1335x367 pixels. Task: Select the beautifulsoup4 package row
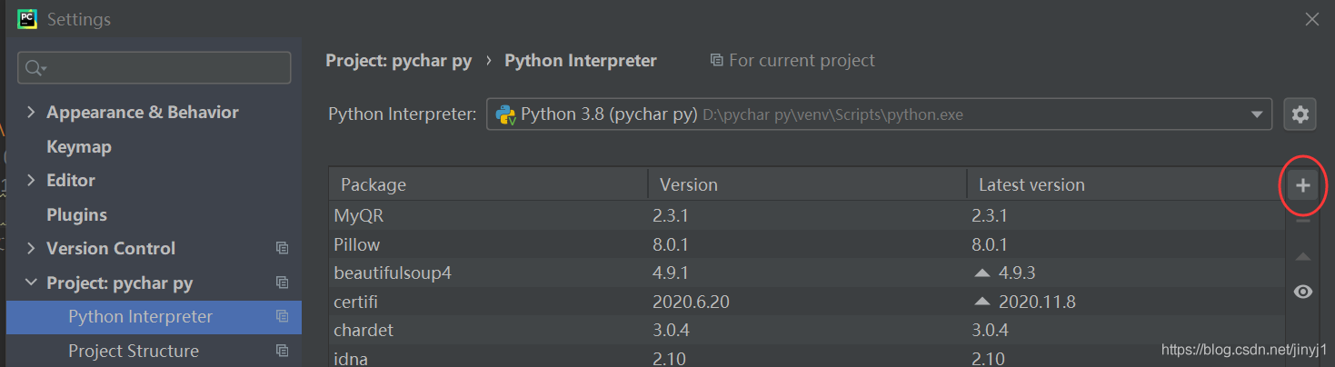[x=807, y=273]
